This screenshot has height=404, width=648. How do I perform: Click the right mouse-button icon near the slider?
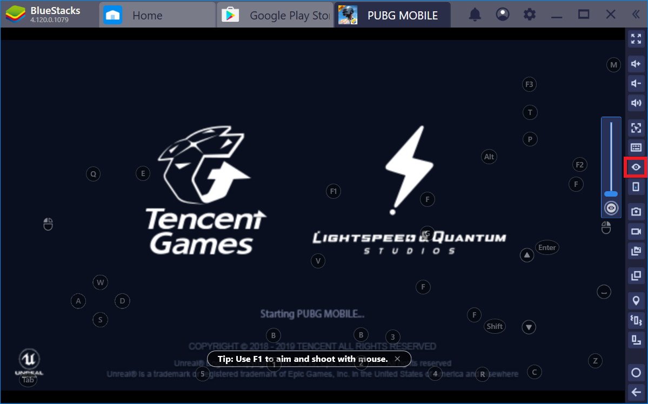[606, 227]
